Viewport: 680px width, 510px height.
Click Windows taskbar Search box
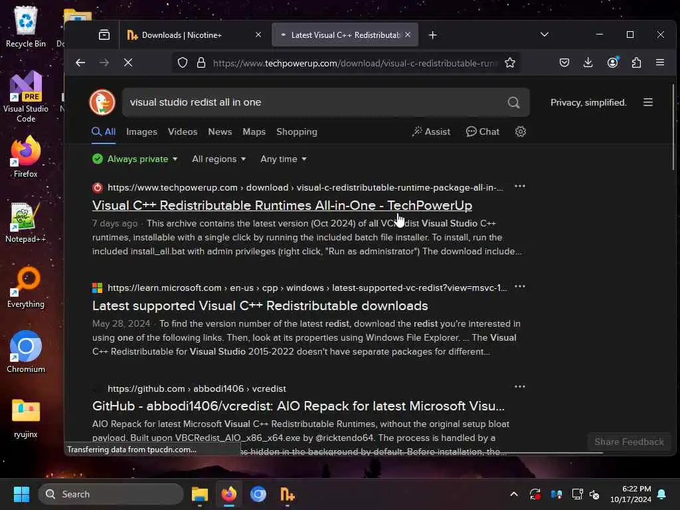pos(111,494)
